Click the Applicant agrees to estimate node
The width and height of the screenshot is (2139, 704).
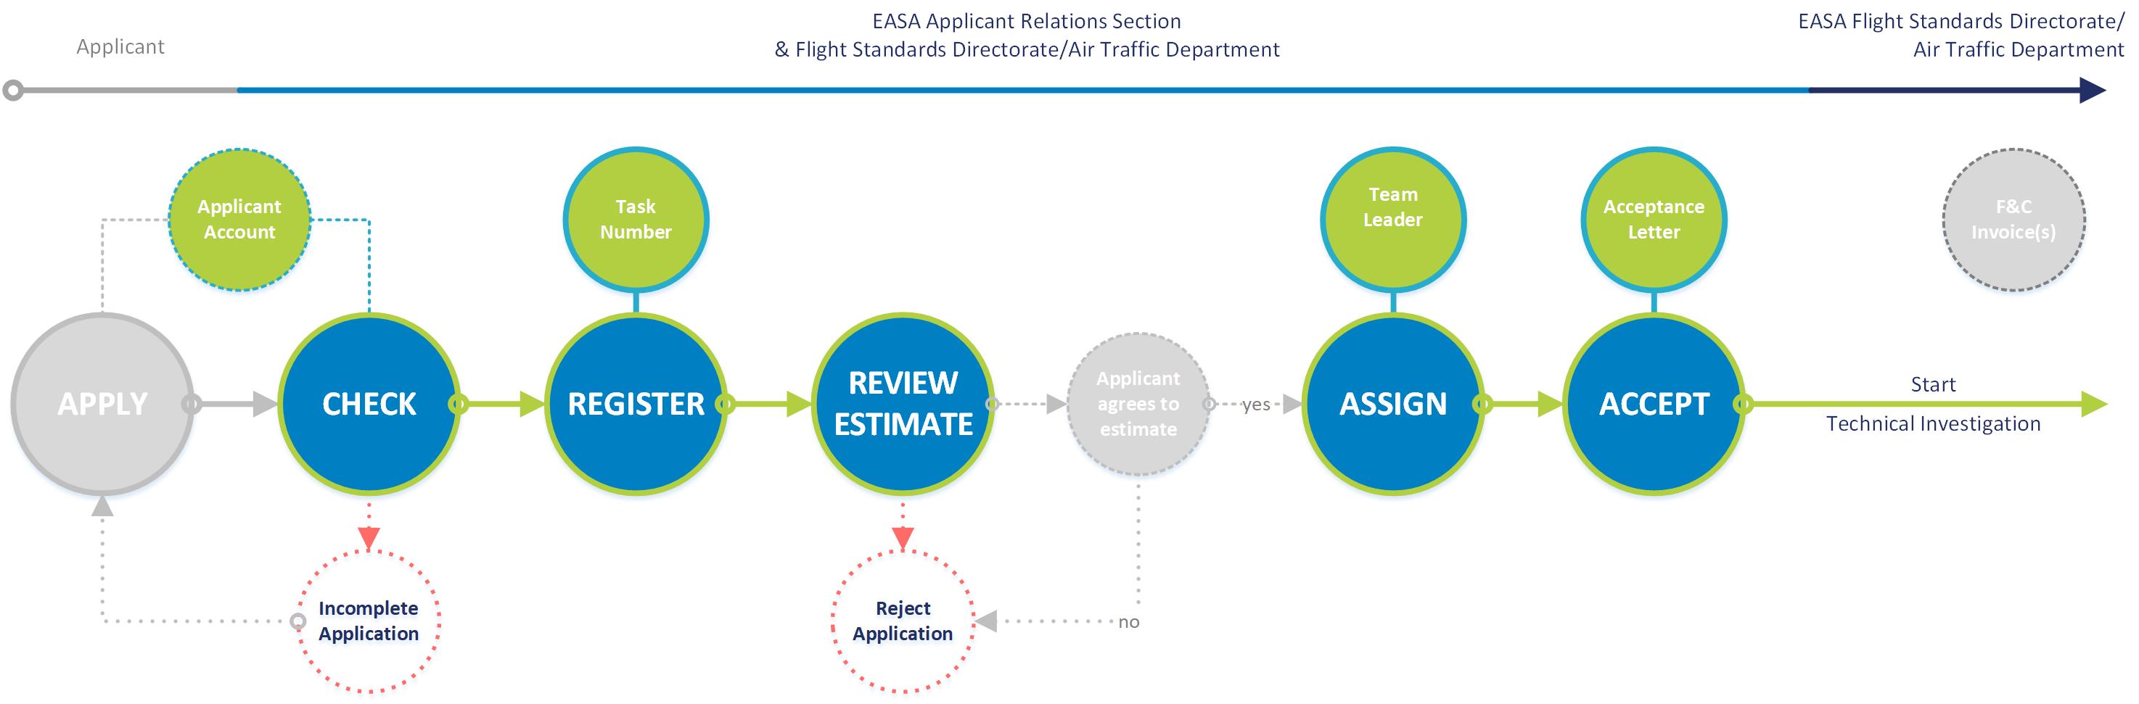[1138, 405]
